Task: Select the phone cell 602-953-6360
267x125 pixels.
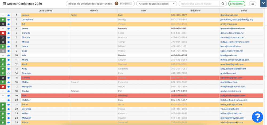Action: tap(195, 82)
